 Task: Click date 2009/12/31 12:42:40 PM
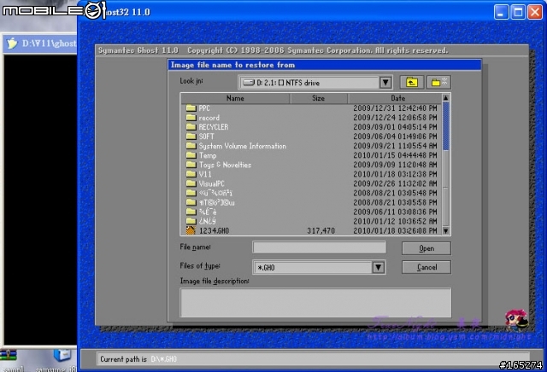[395, 108]
